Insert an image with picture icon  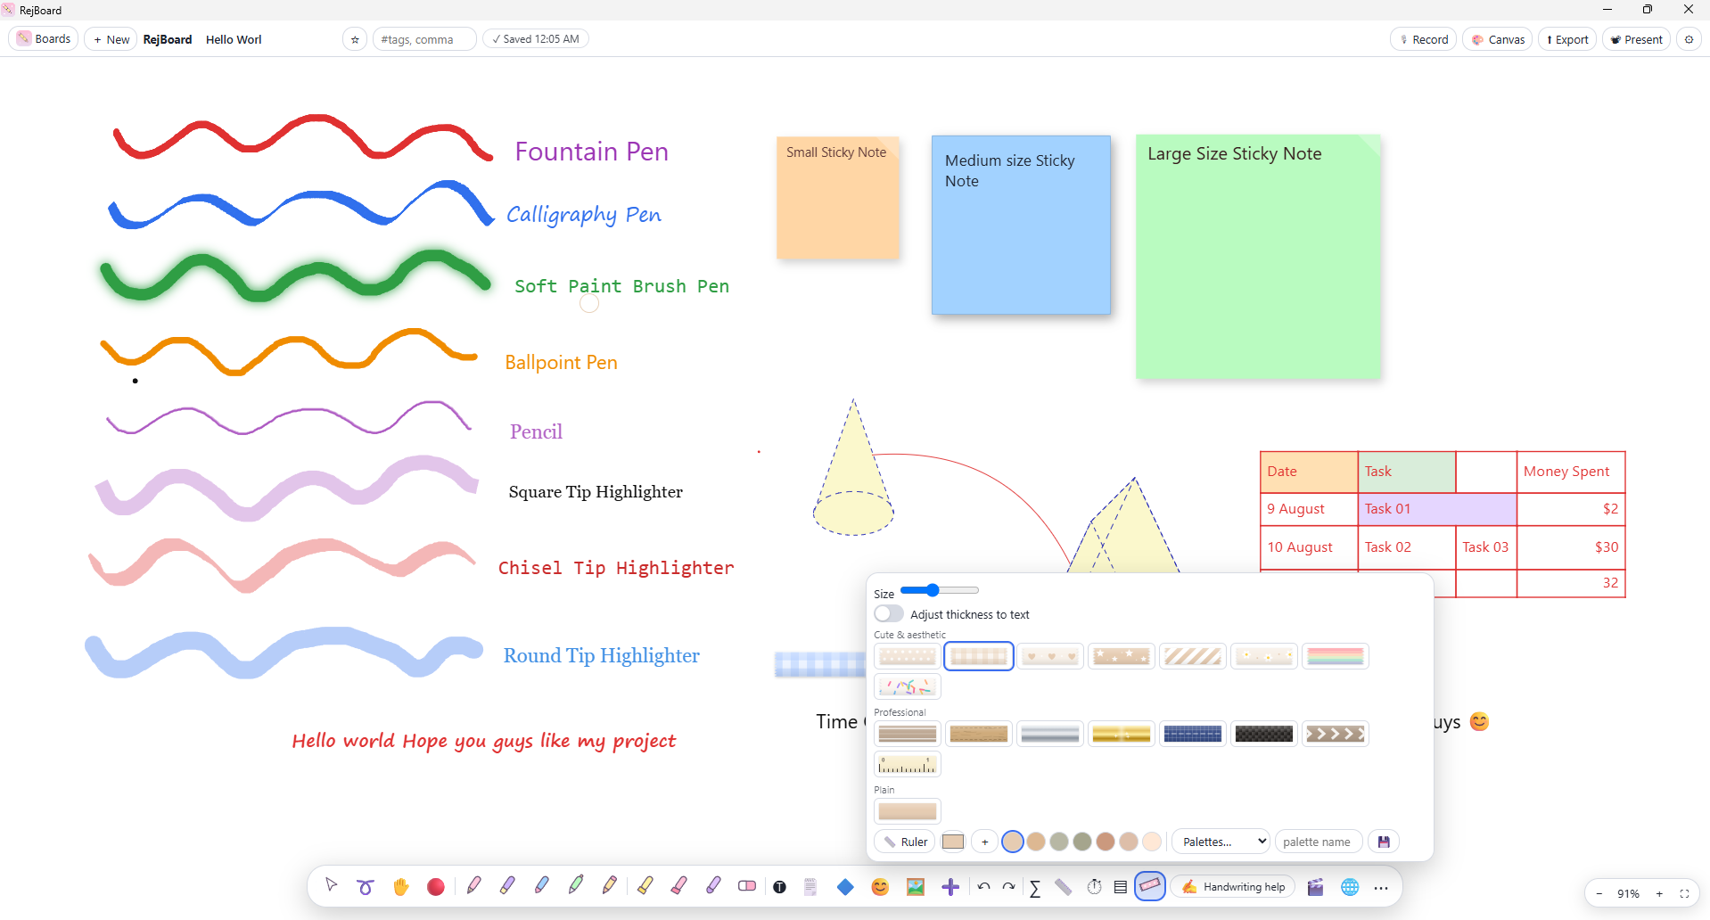pos(916,886)
